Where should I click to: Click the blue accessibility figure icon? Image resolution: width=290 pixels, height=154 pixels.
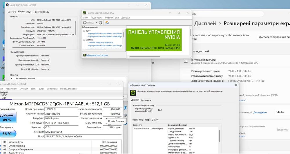(x=125, y=108)
